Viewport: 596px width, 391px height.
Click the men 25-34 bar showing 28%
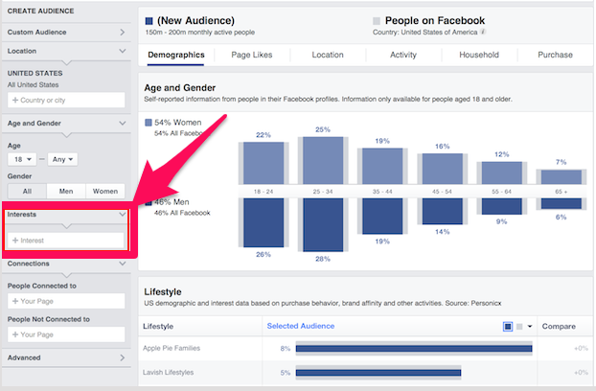323,224
